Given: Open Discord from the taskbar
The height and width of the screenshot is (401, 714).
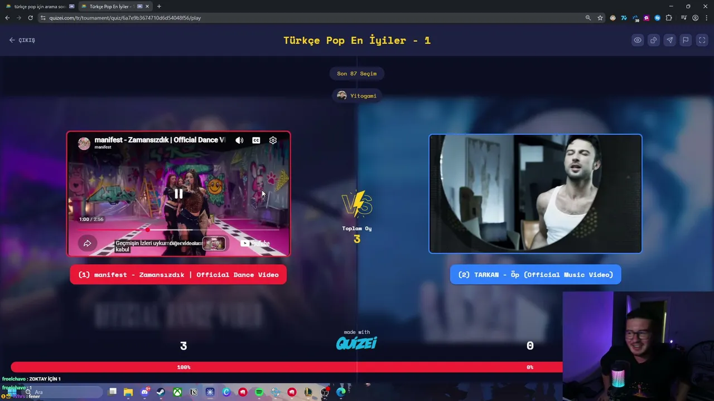Looking at the screenshot, I should point(145,392).
